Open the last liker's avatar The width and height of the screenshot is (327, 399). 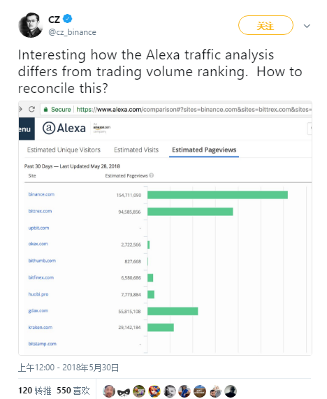pos(231,391)
